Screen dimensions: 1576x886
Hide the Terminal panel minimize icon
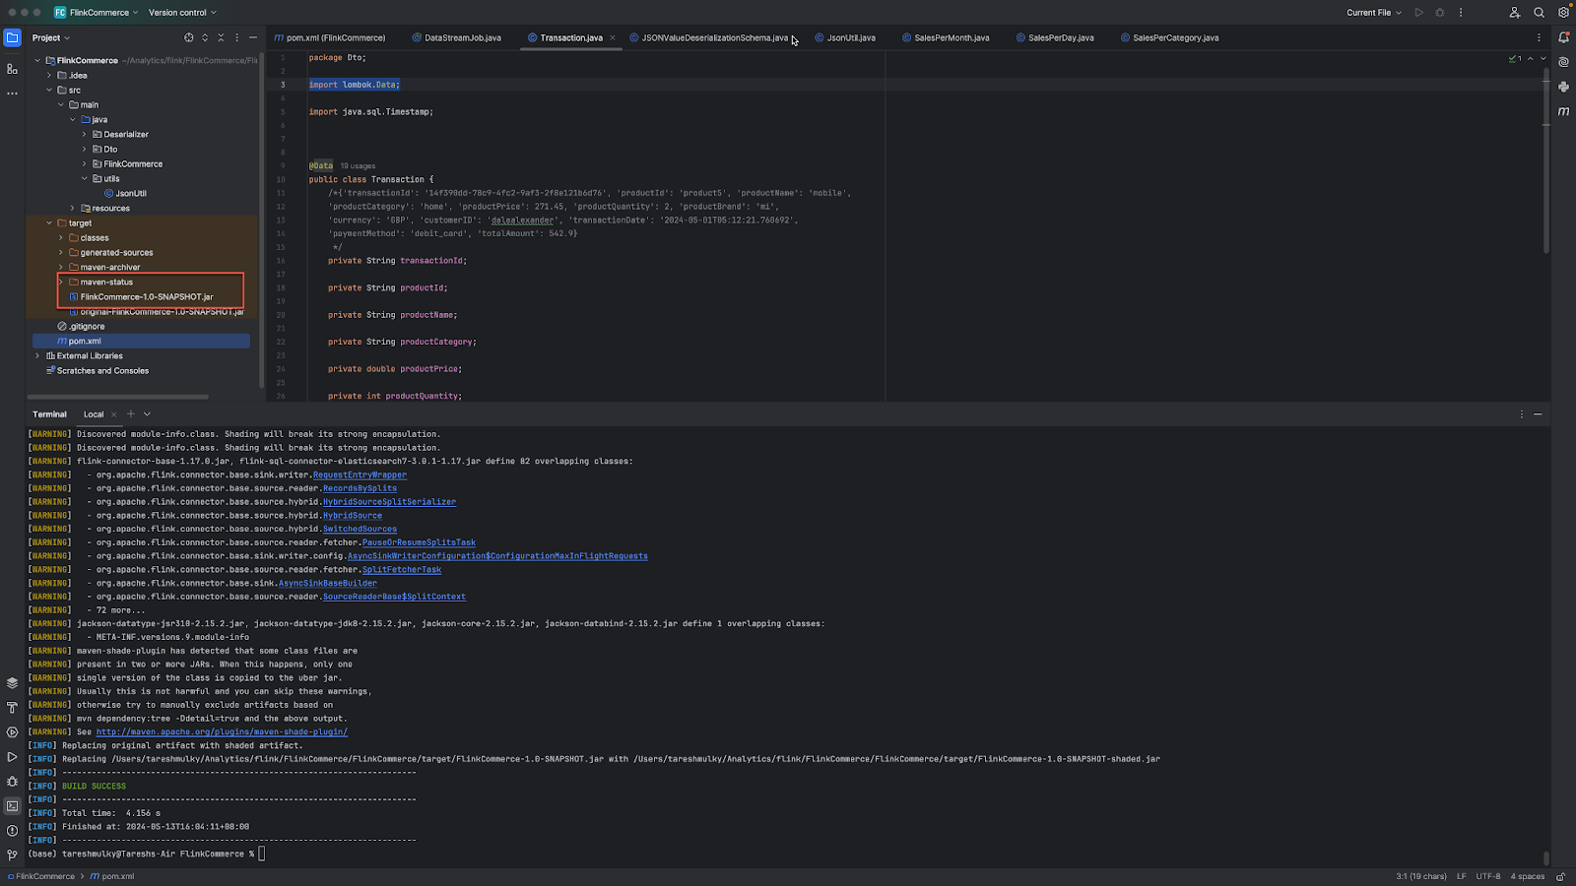(x=1538, y=414)
